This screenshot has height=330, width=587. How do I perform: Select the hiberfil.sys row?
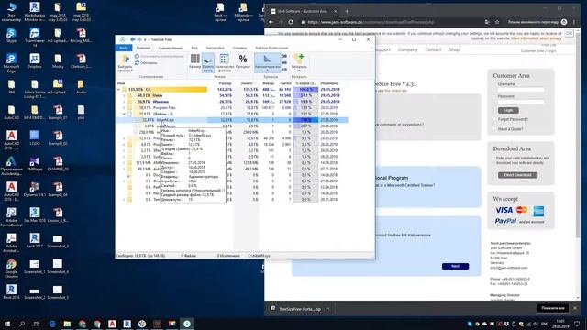pos(232,120)
